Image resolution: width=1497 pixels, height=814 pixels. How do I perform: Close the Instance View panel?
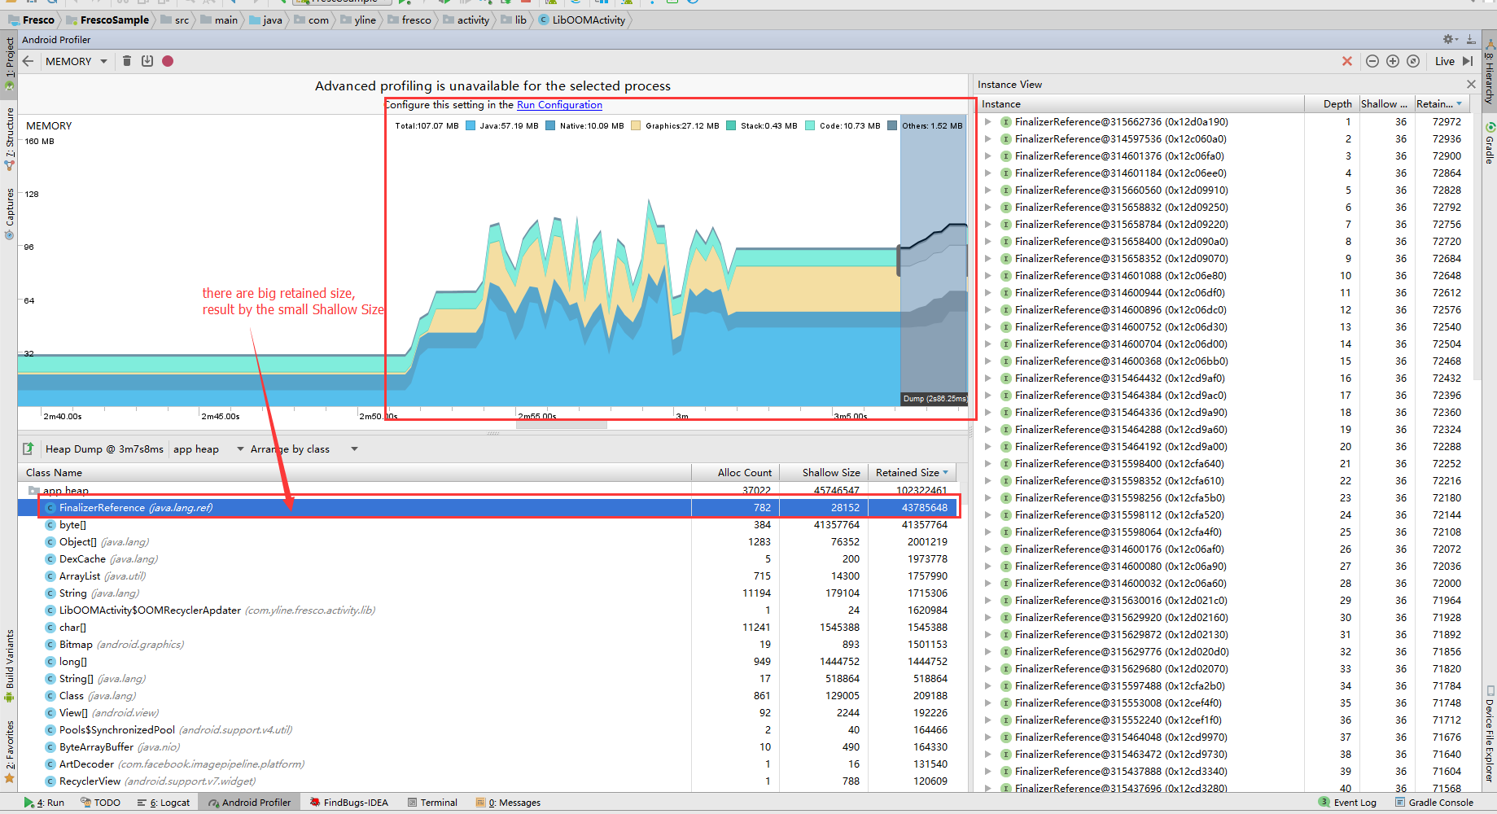(x=1471, y=85)
